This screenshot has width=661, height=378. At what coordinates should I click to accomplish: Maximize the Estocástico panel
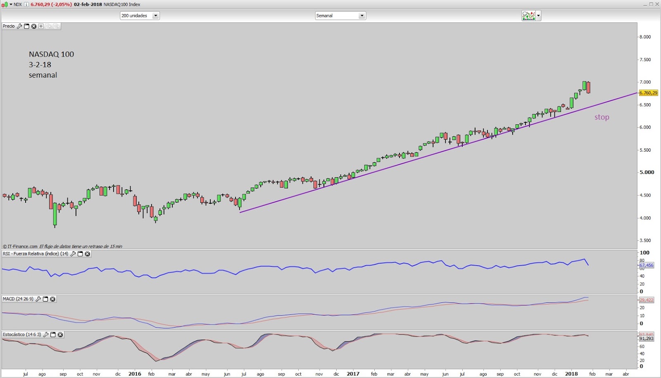[x=53, y=334]
